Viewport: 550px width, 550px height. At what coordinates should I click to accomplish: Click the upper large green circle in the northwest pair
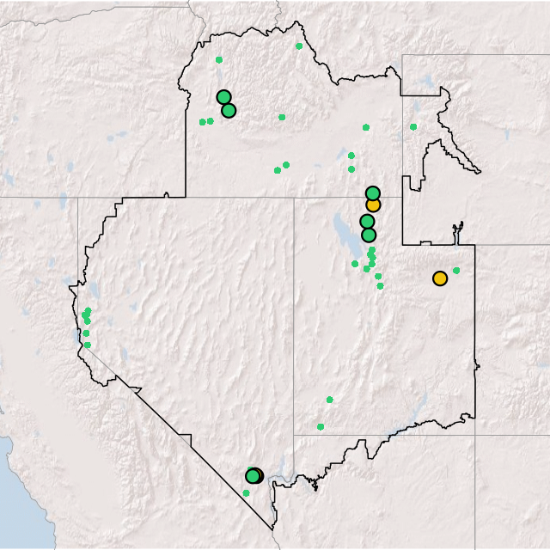(223, 97)
